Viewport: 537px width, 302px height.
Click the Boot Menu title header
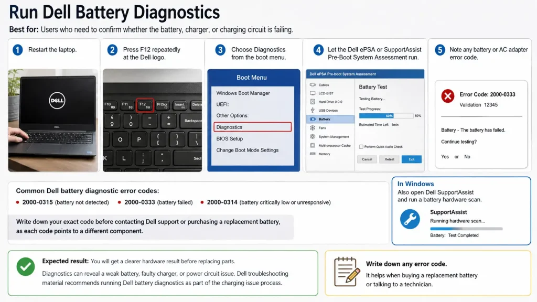coord(252,78)
